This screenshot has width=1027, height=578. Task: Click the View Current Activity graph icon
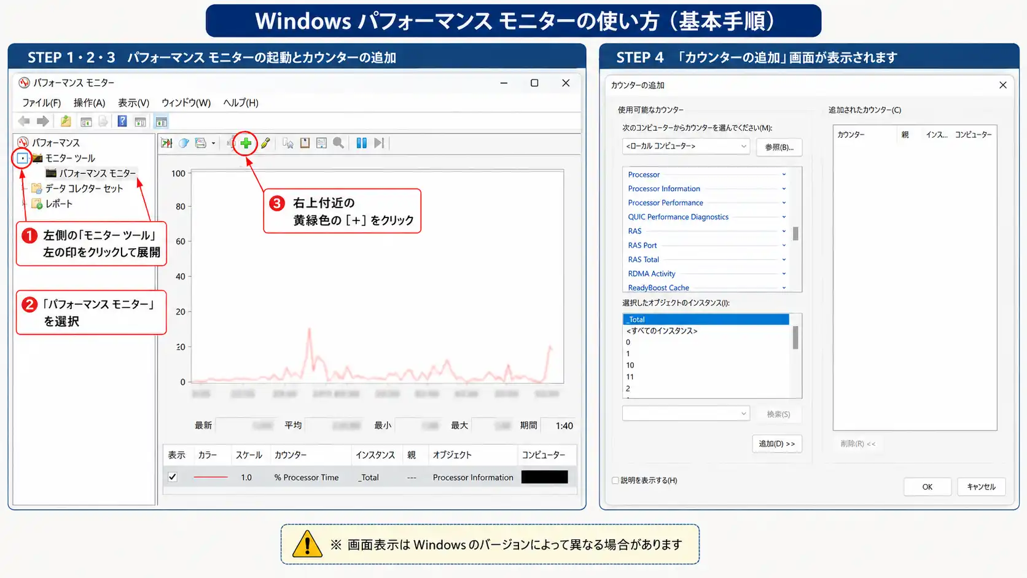(166, 143)
